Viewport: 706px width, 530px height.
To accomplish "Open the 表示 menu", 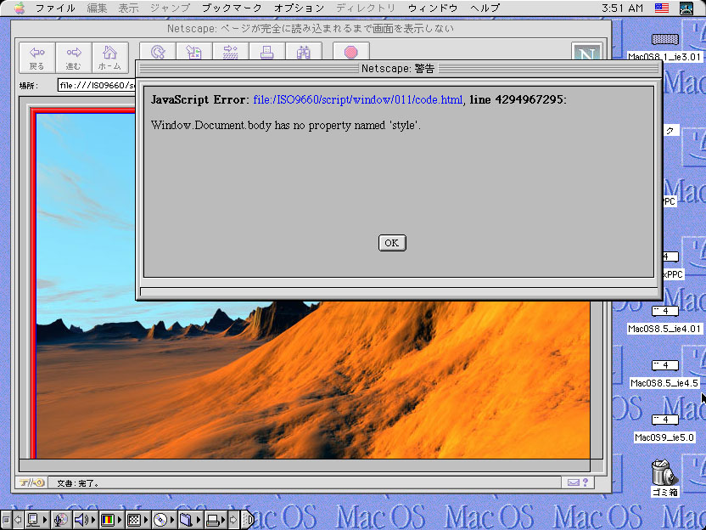I will 128,8.
